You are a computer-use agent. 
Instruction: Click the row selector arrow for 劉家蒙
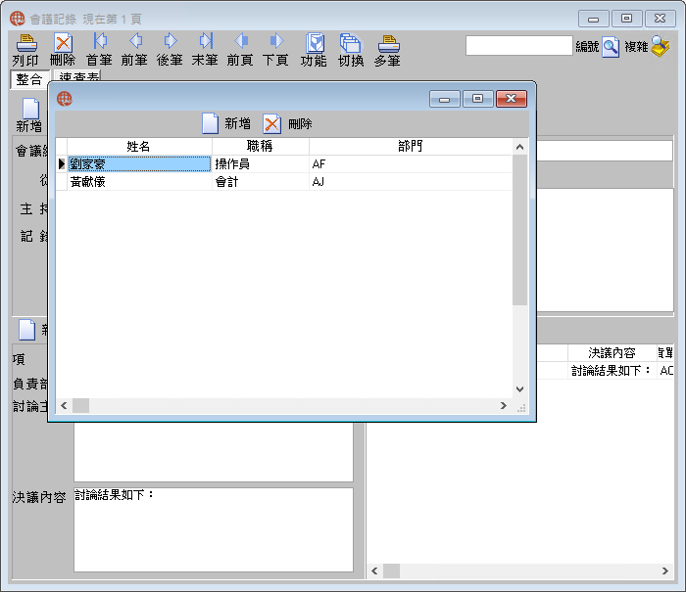point(61,163)
